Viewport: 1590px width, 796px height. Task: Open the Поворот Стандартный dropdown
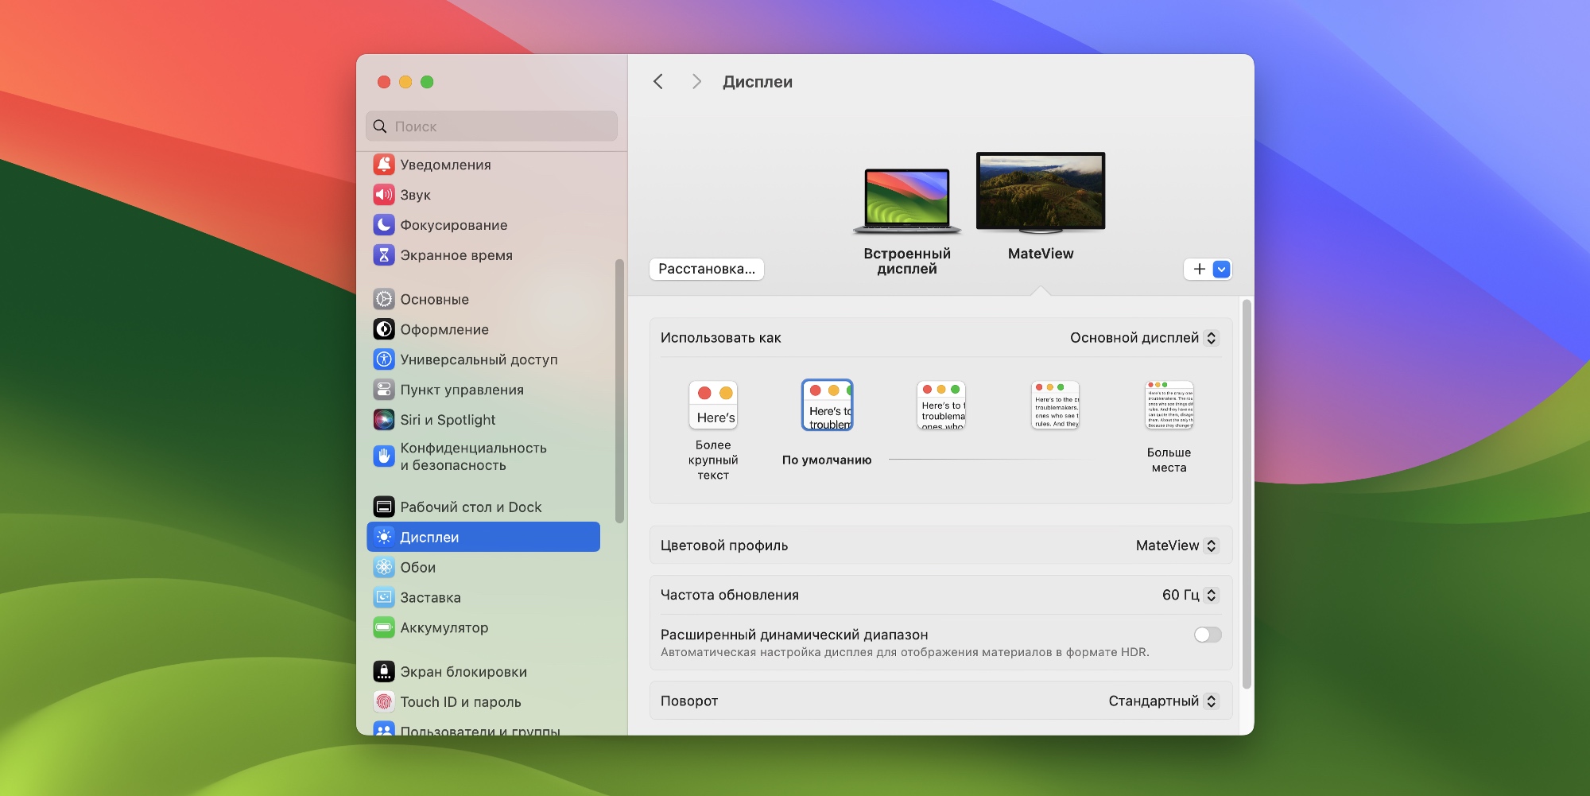[1163, 701]
